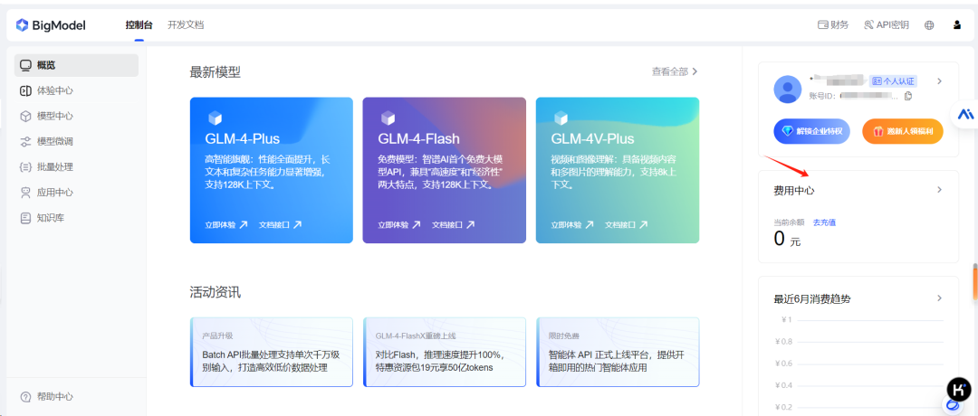Select 模型微调 in the sidebar
Image resolution: width=978 pixels, height=416 pixels.
click(x=76, y=141)
